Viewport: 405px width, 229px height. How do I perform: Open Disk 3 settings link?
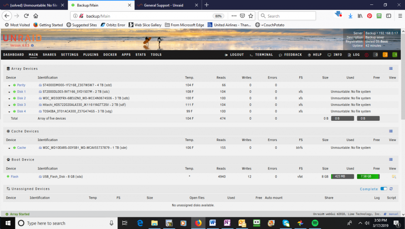pyautogui.click(x=21, y=105)
